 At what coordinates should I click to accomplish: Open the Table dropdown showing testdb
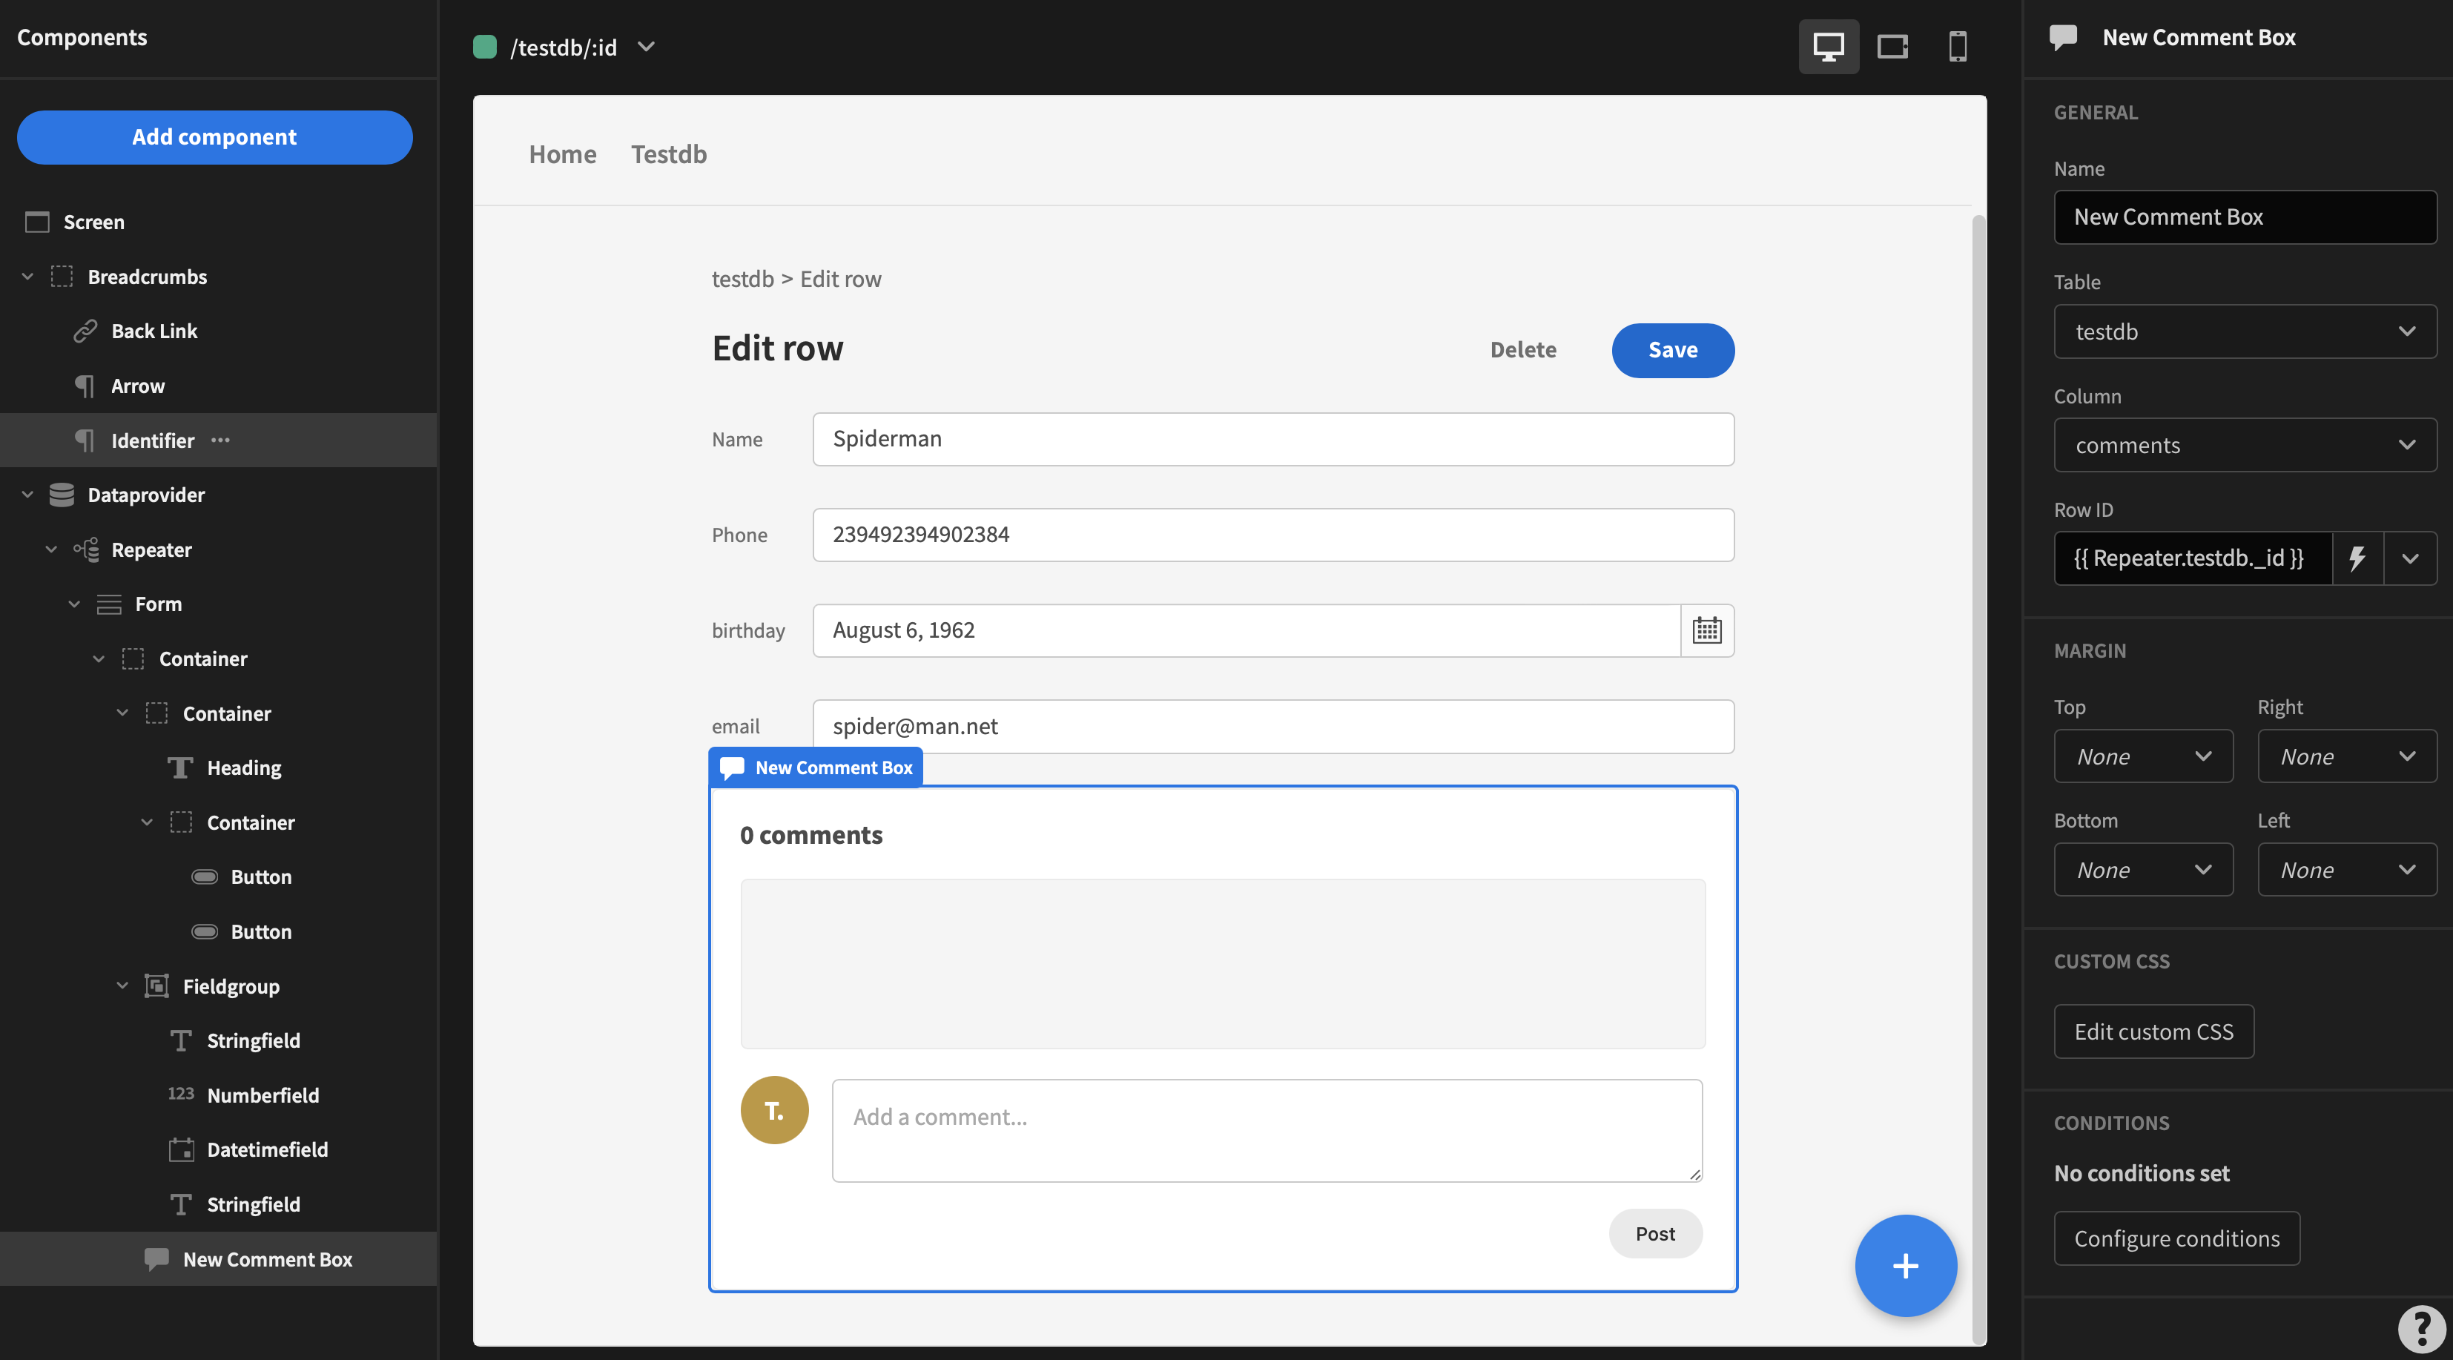(2245, 331)
